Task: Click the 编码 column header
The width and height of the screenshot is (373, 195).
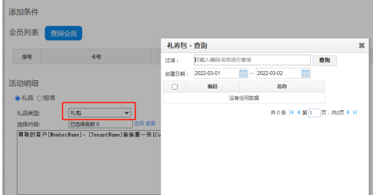Action: pyautogui.click(x=212, y=87)
